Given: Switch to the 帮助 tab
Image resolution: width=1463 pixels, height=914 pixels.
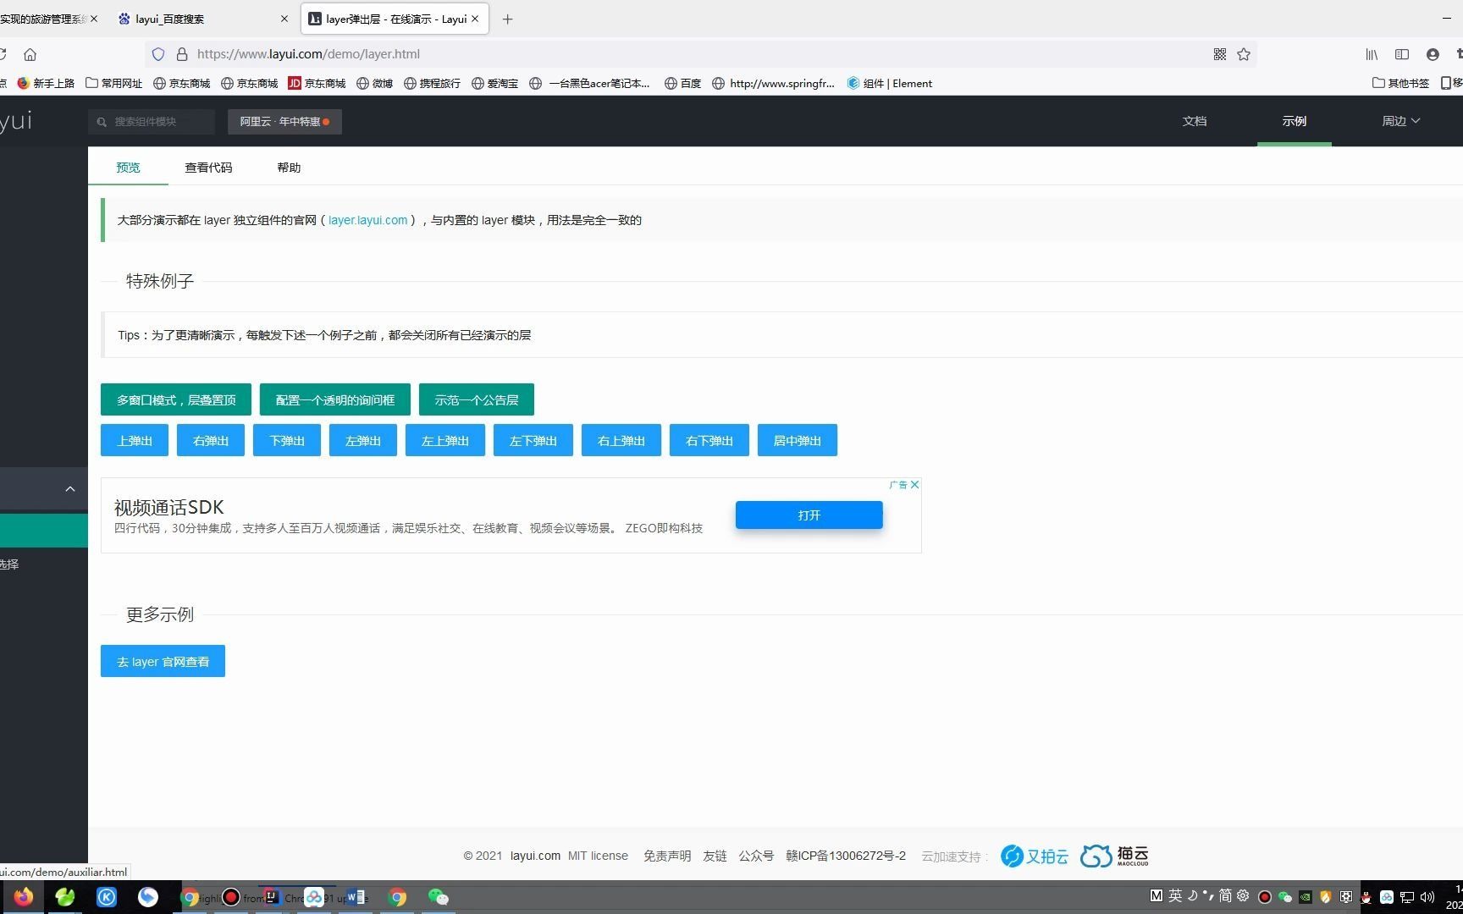Looking at the screenshot, I should click(289, 168).
